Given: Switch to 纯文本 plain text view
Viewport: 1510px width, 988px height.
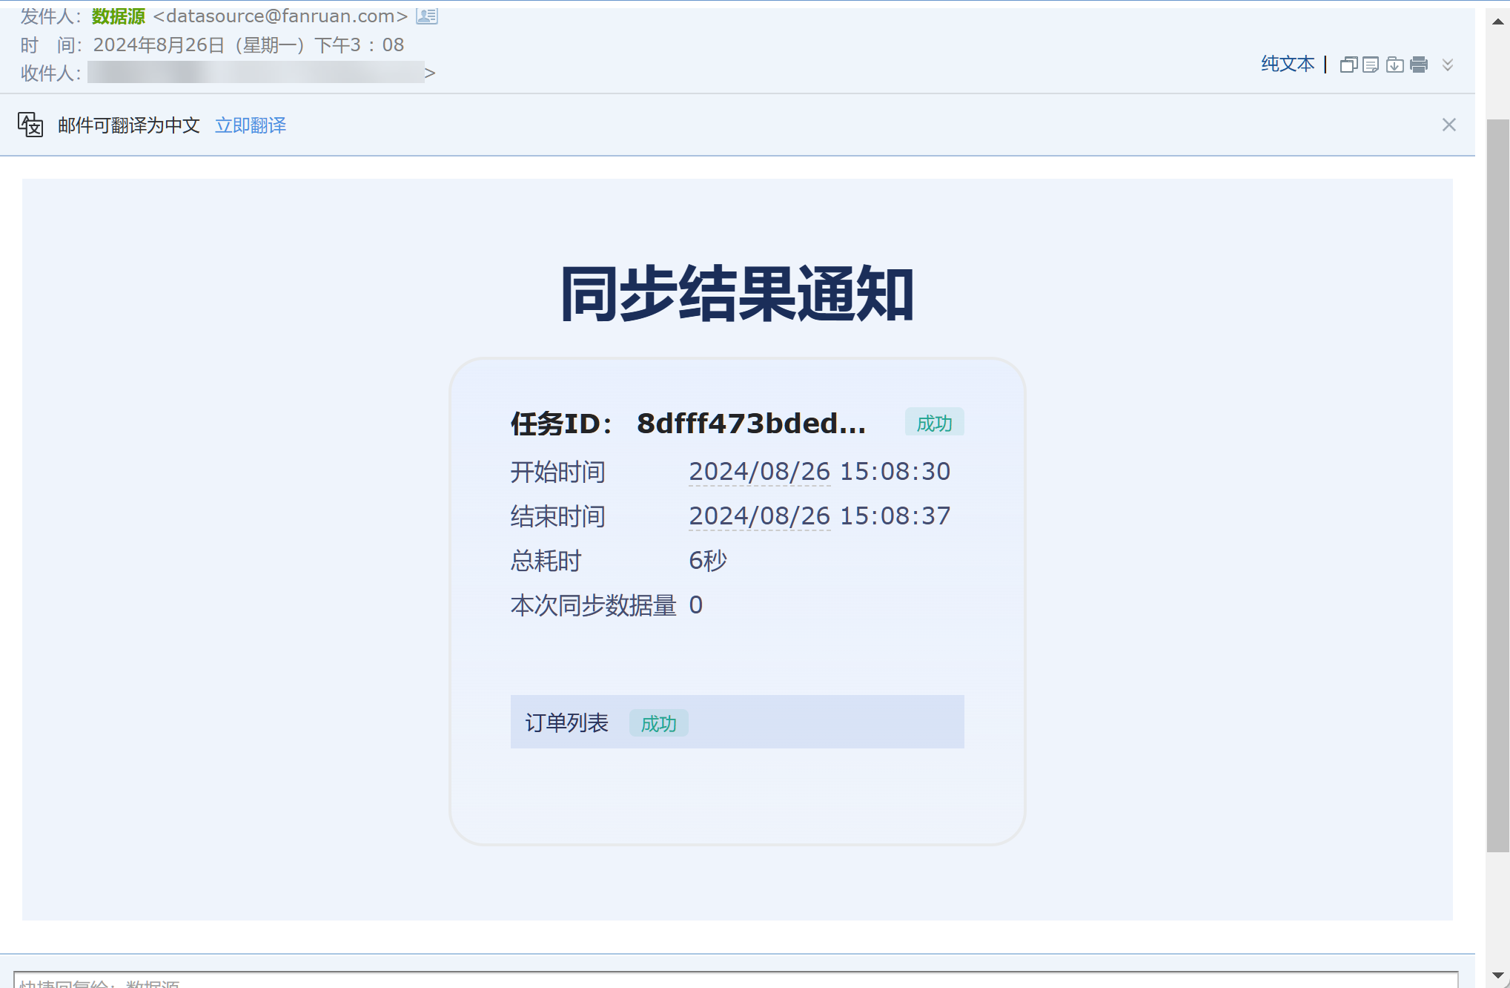Looking at the screenshot, I should pyautogui.click(x=1288, y=65).
